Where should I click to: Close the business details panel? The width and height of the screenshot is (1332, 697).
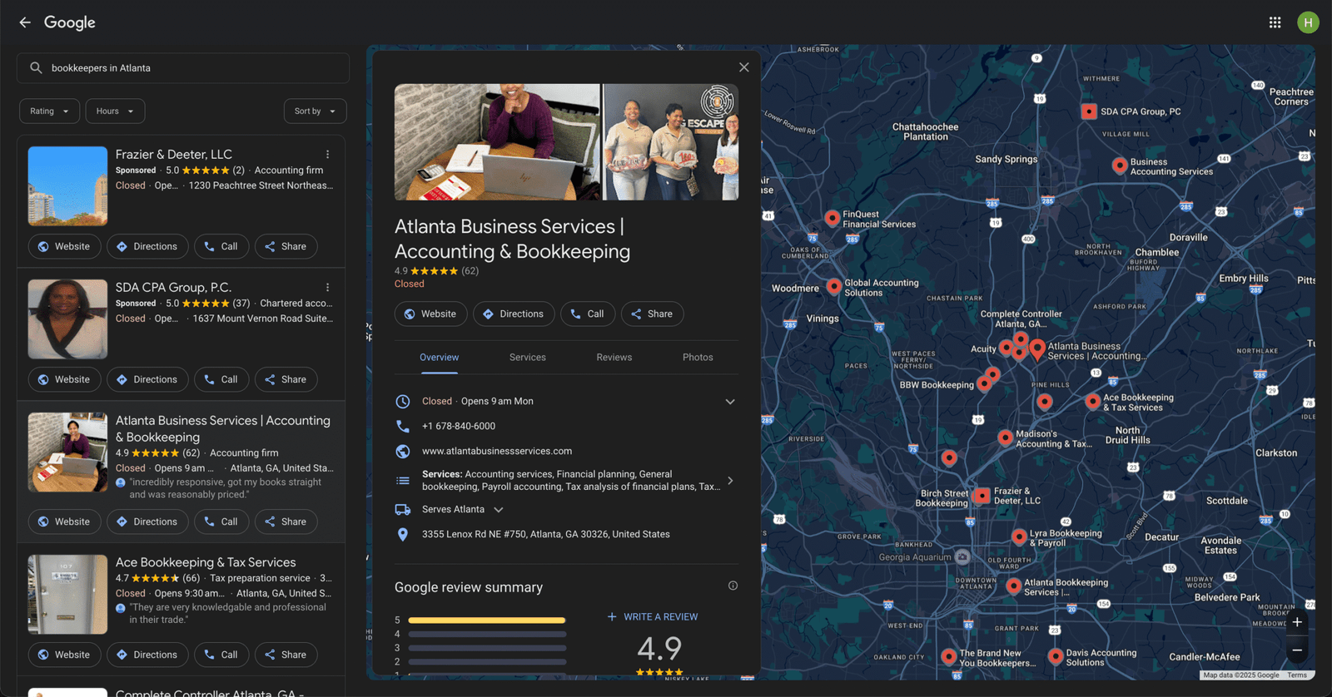tap(744, 67)
